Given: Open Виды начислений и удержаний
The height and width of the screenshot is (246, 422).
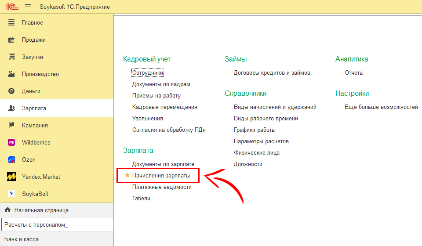Looking at the screenshot, I should pyautogui.click(x=275, y=107).
